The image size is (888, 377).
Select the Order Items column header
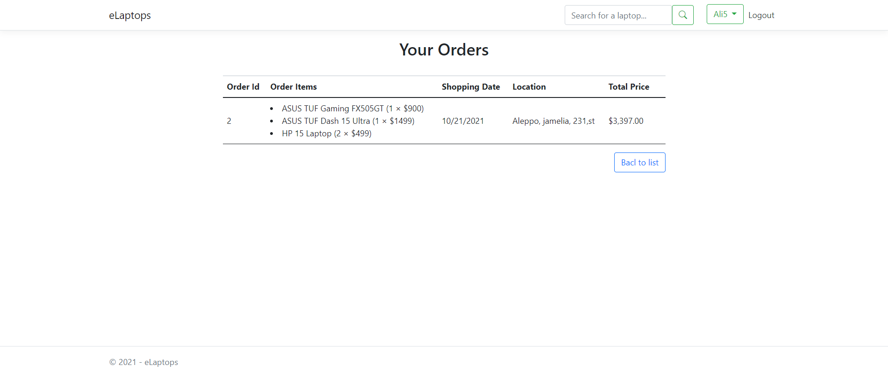pos(293,86)
